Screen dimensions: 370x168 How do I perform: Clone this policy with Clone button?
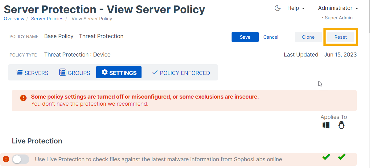[308, 37]
